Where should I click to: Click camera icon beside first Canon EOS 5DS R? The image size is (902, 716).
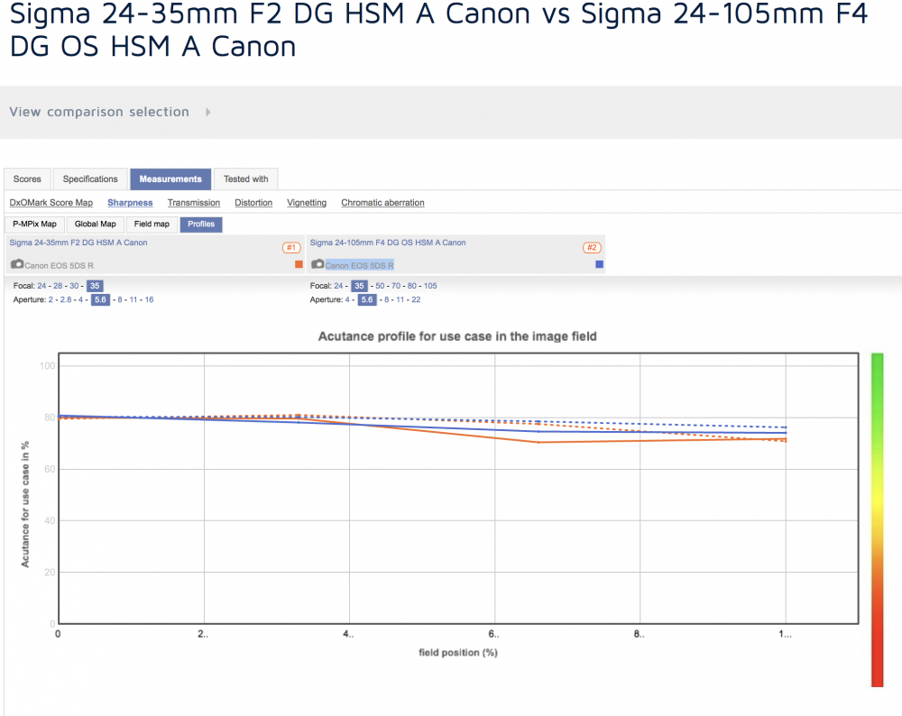(x=17, y=264)
